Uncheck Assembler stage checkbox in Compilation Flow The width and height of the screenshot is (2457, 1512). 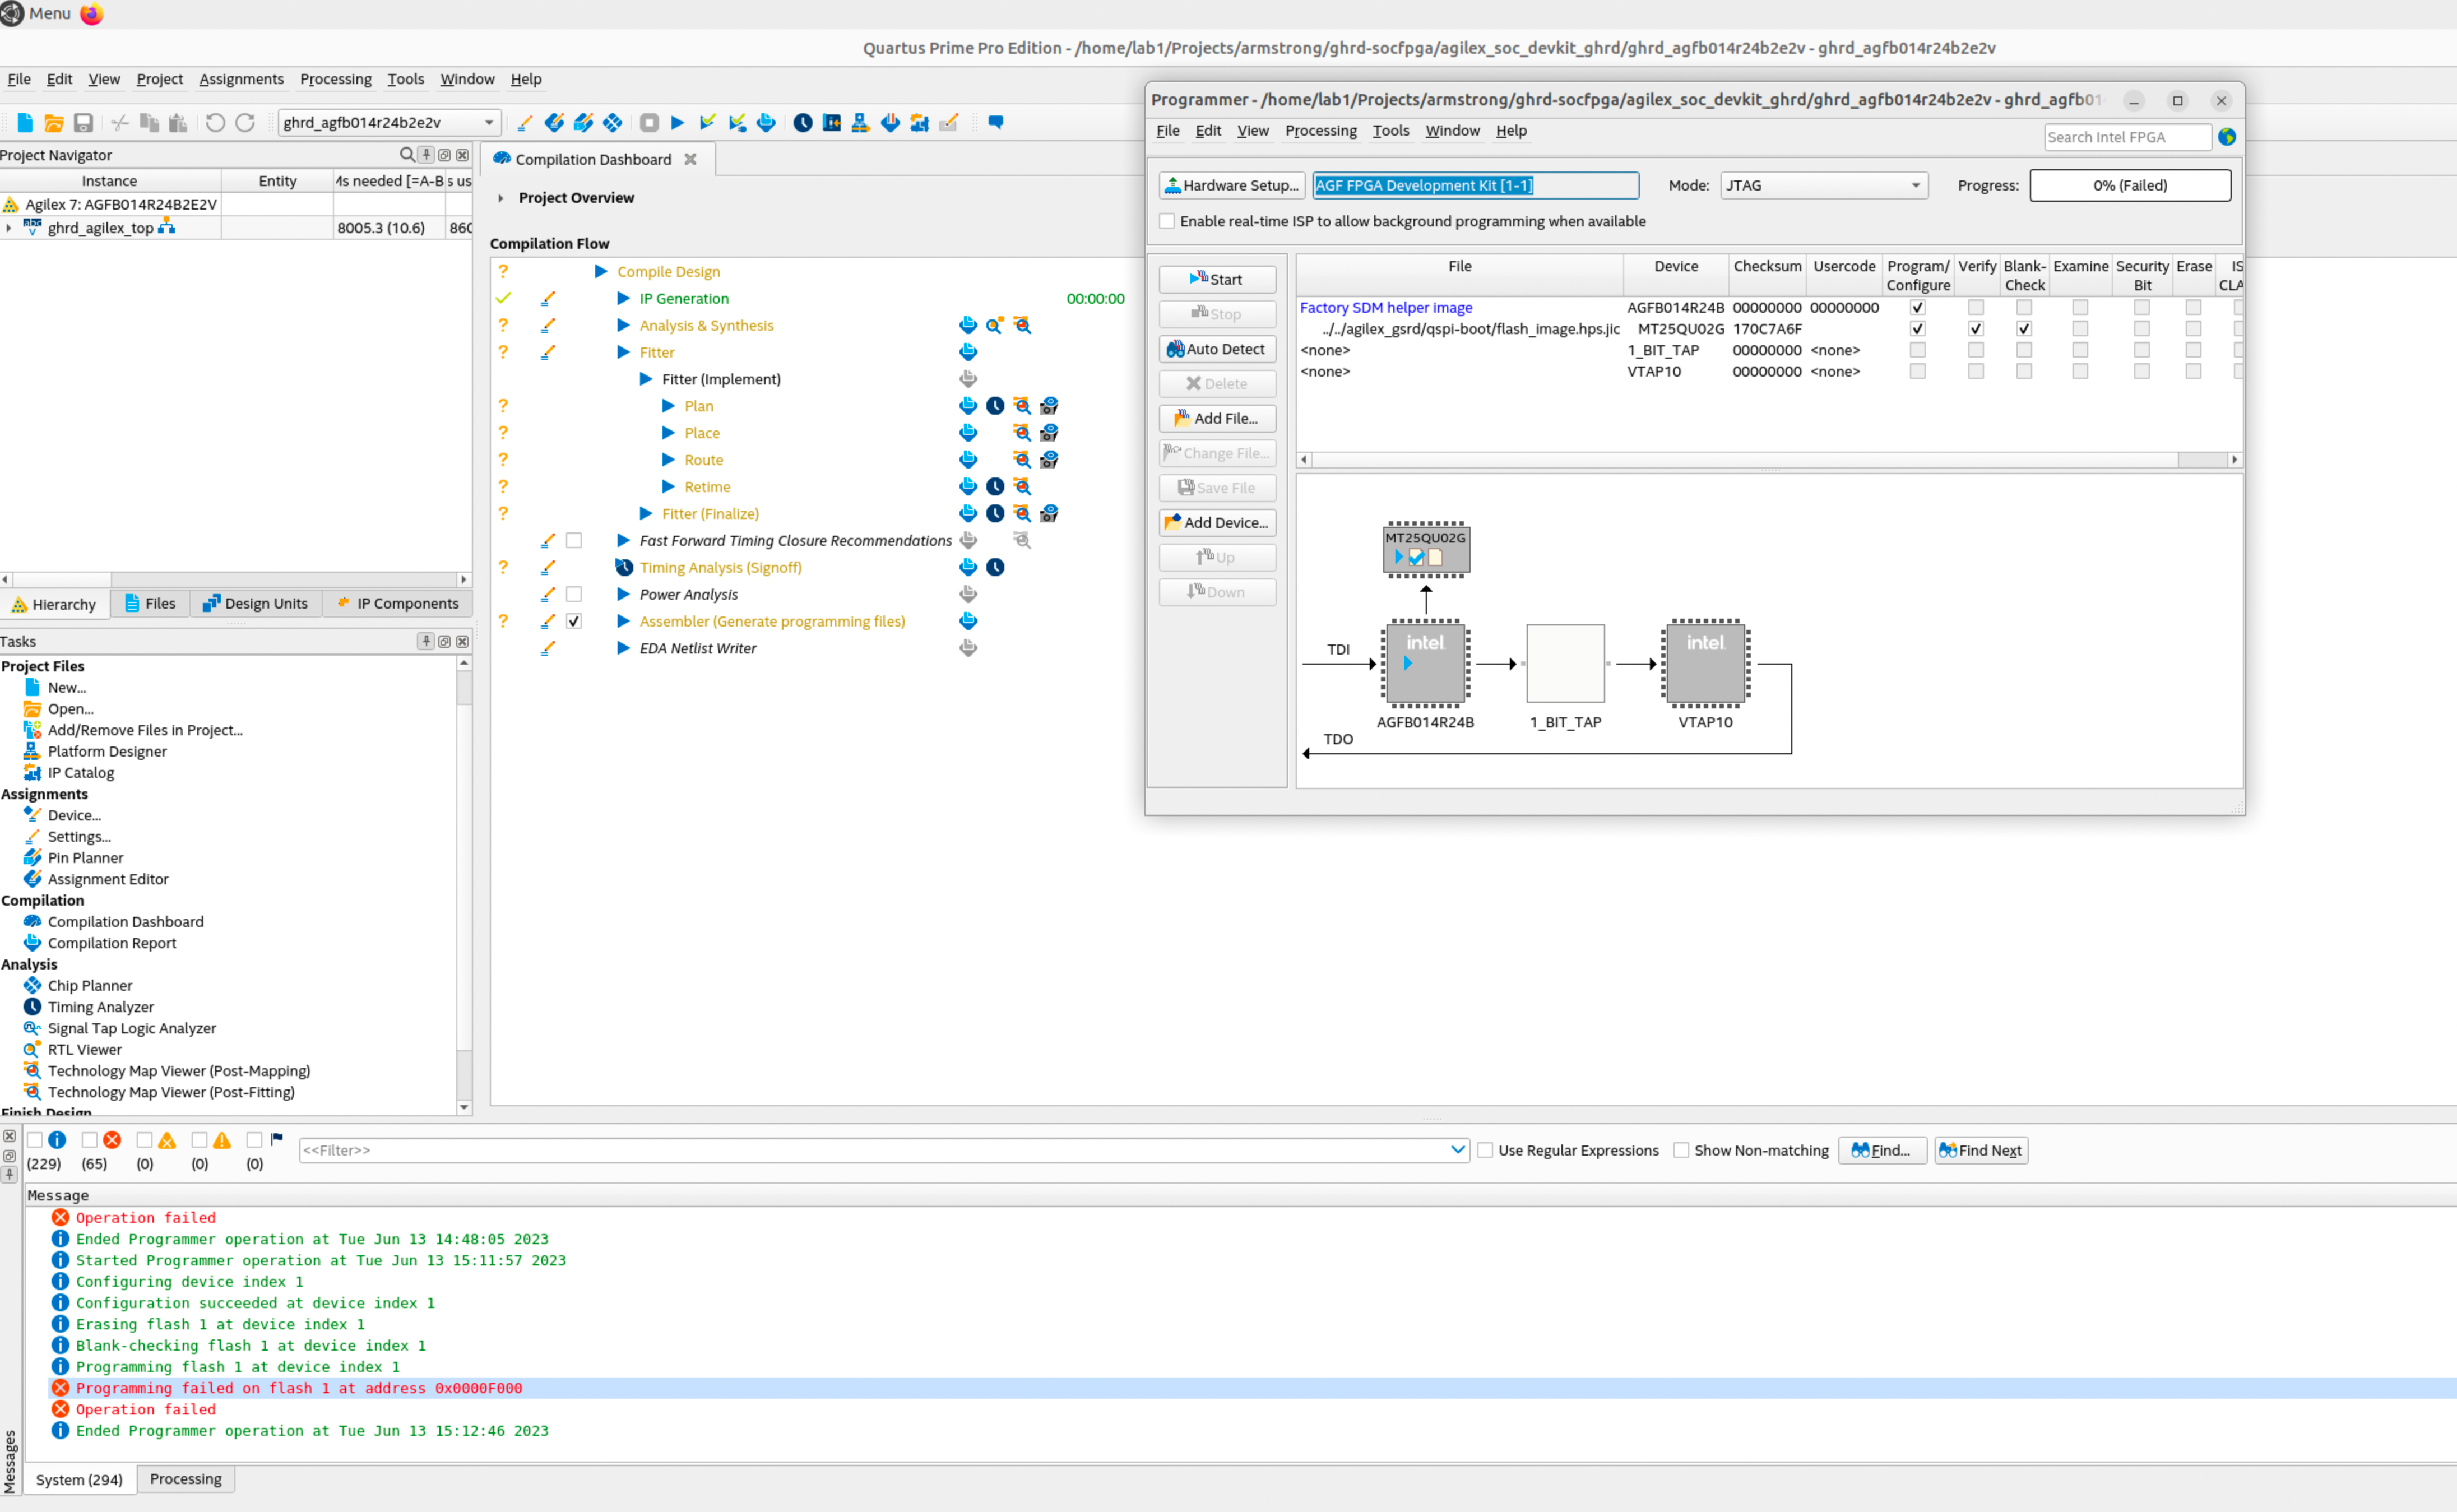point(574,621)
